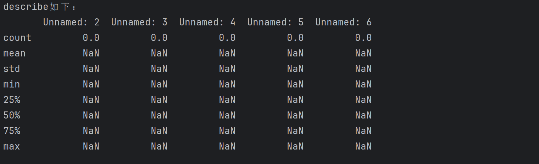Screen dimensions: 539x164
Task: Click the '25%' row label
Action: (12, 100)
